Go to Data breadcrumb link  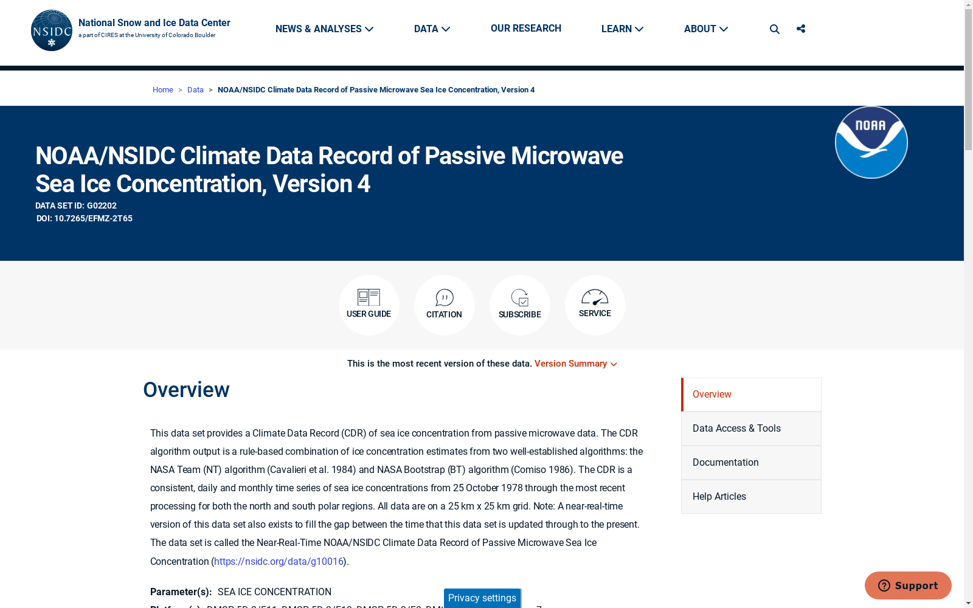click(195, 90)
